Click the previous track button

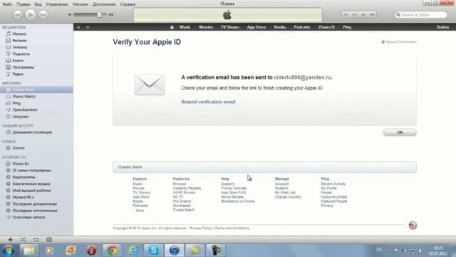click(x=17, y=14)
